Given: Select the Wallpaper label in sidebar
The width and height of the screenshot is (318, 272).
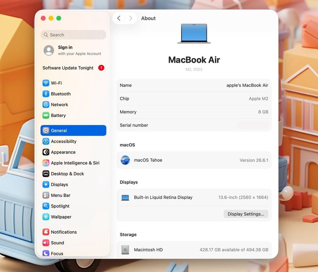Looking at the screenshot, I should (61, 217).
